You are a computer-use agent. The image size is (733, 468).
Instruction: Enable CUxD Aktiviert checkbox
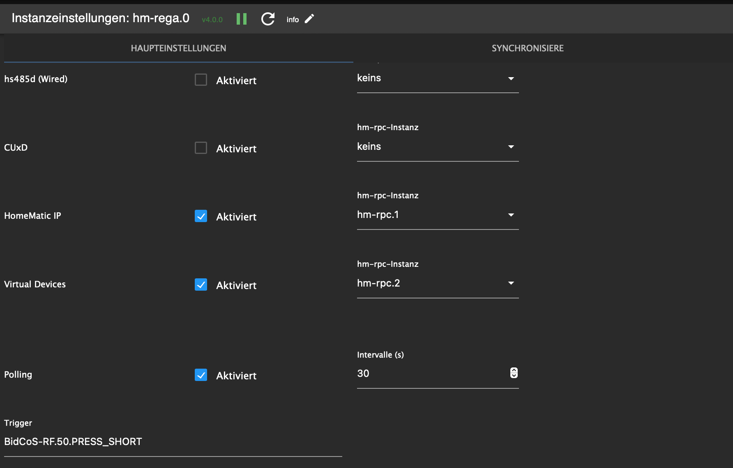pyautogui.click(x=201, y=148)
